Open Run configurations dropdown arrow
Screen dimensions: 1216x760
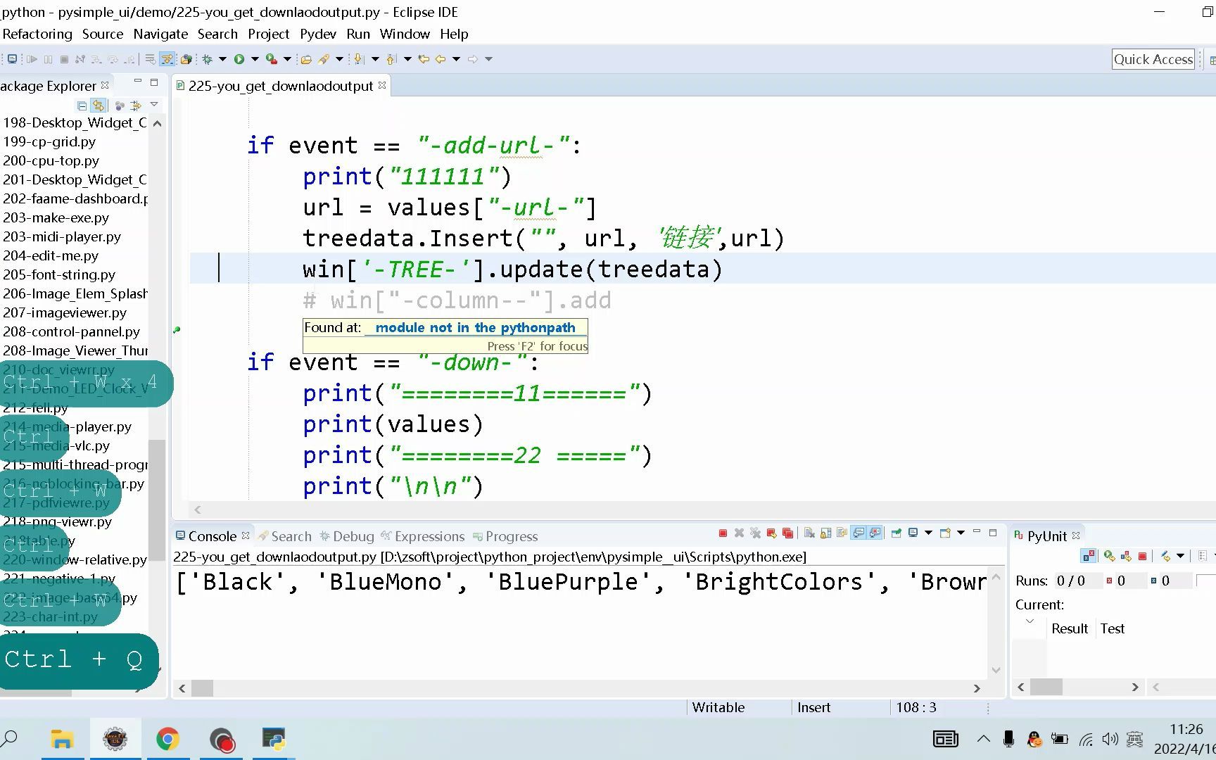coord(255,59)
